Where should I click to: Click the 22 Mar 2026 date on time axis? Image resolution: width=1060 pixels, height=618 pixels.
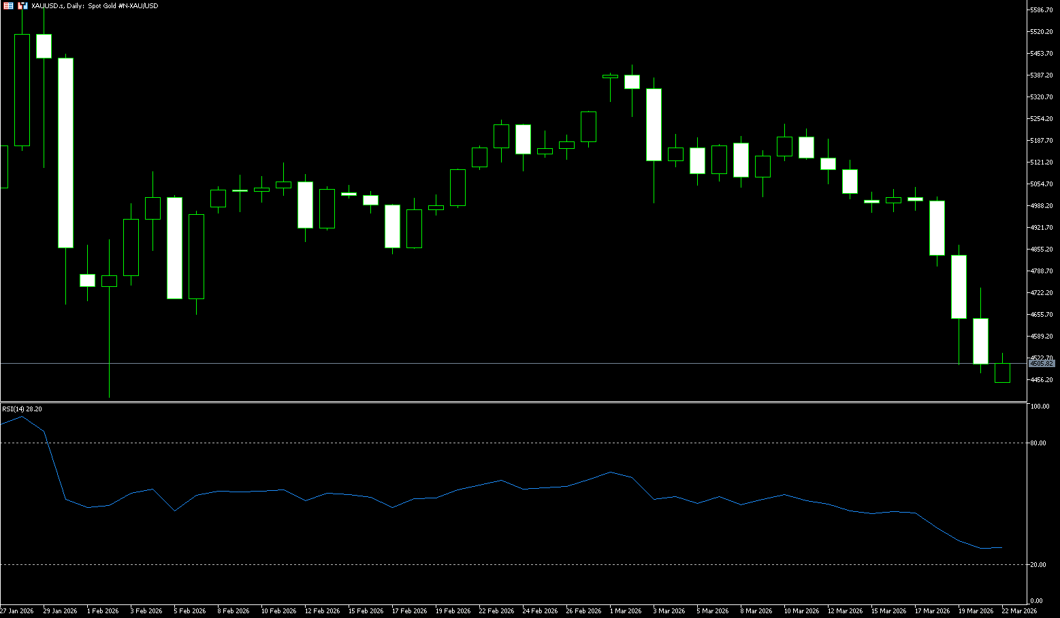1019,611
